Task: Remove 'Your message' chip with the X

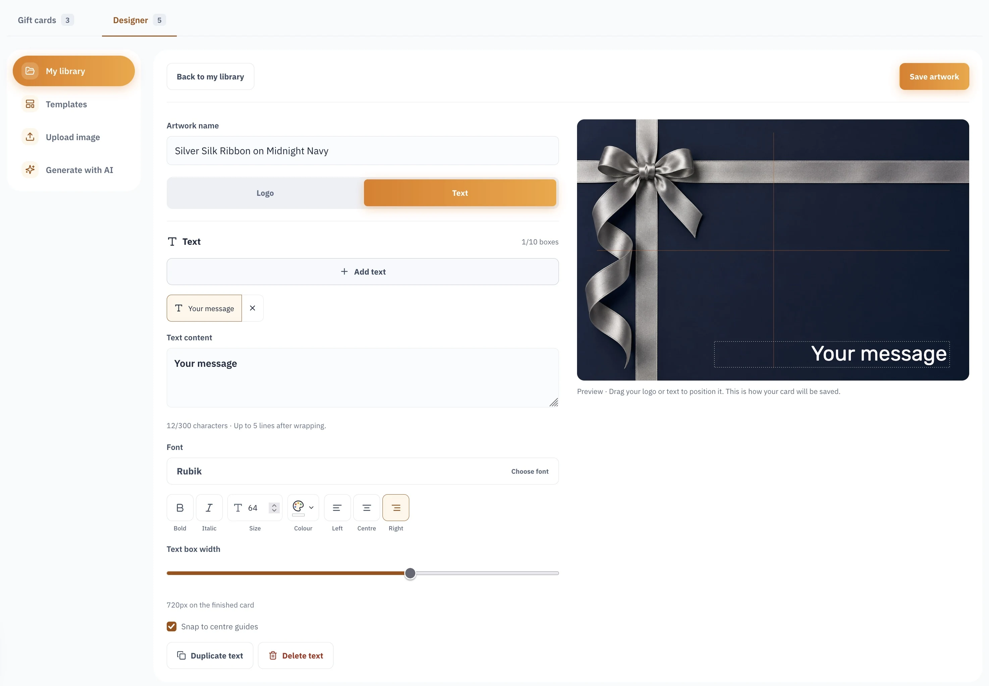Action: (x=252, y=308)
